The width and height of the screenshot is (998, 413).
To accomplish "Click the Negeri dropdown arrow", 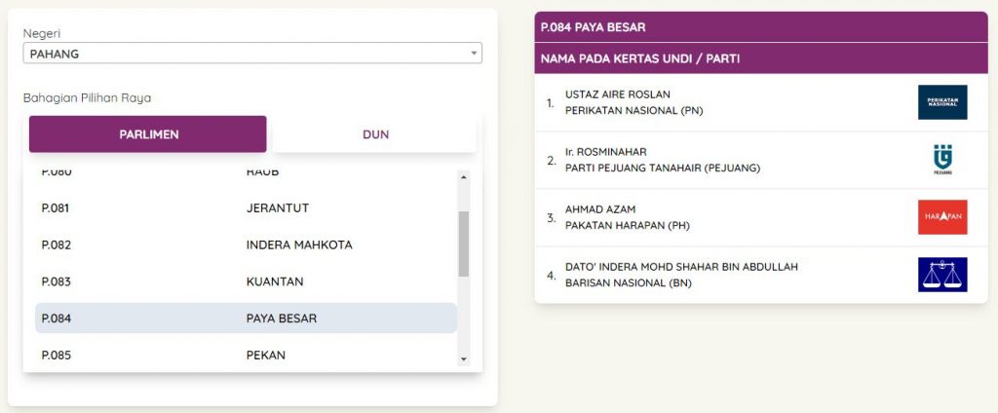I will (474, 54).
